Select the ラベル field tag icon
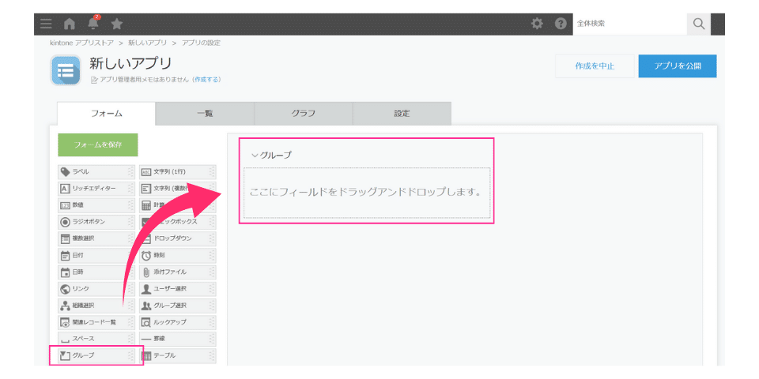Screen dimensions: 759x379 (65, 171)
